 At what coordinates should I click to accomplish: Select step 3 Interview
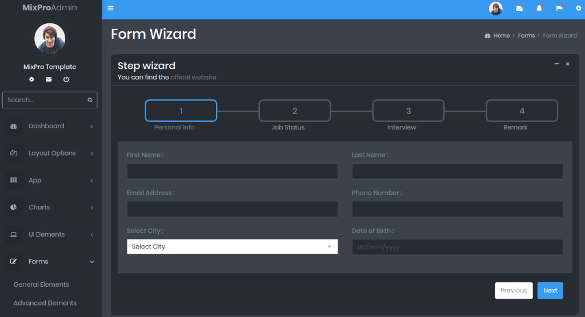tap(408, 111)
